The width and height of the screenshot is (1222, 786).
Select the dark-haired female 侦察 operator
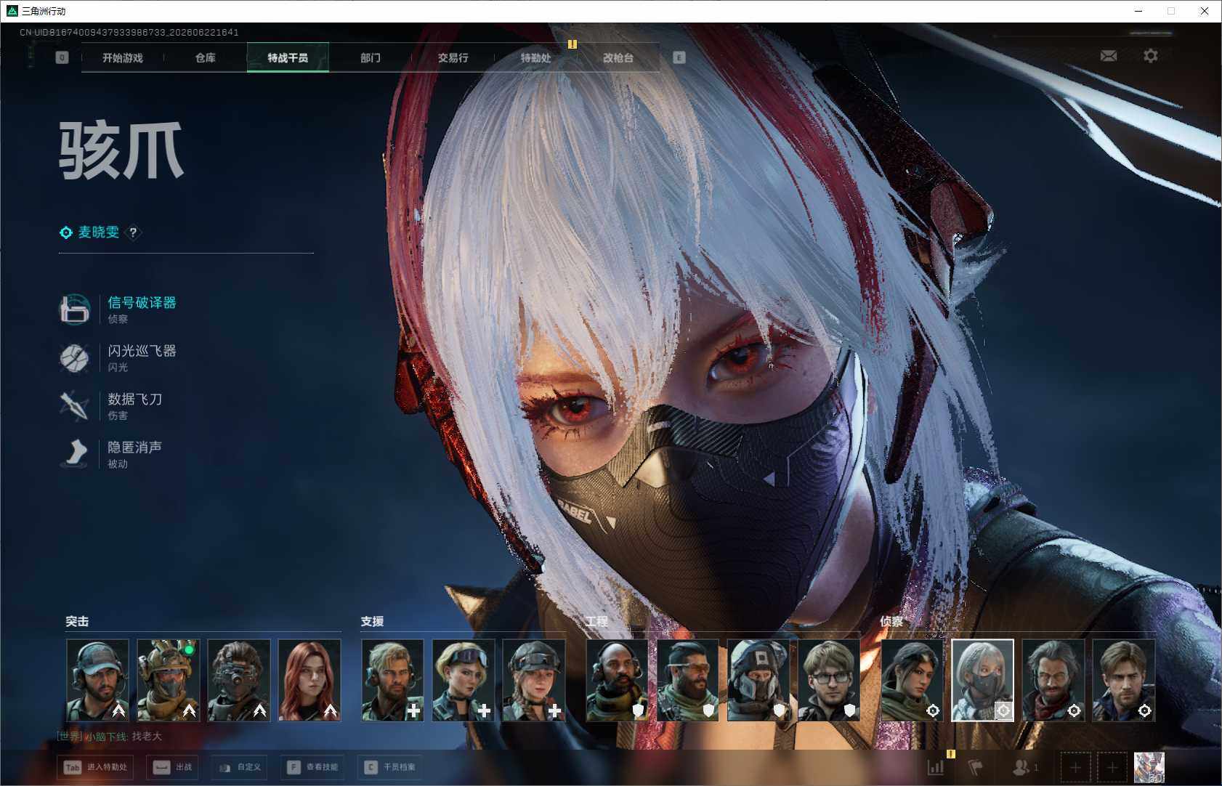(912, 680)
